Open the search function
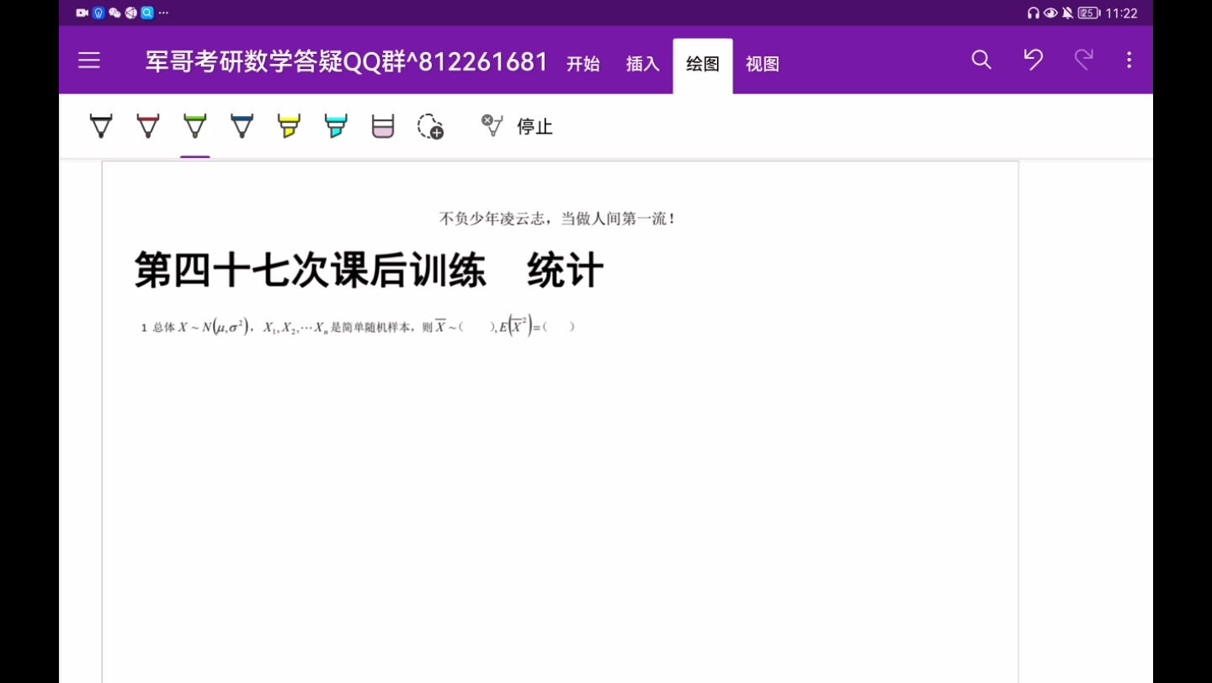The width and height of the screenshot is (1212, 683). 981,60
